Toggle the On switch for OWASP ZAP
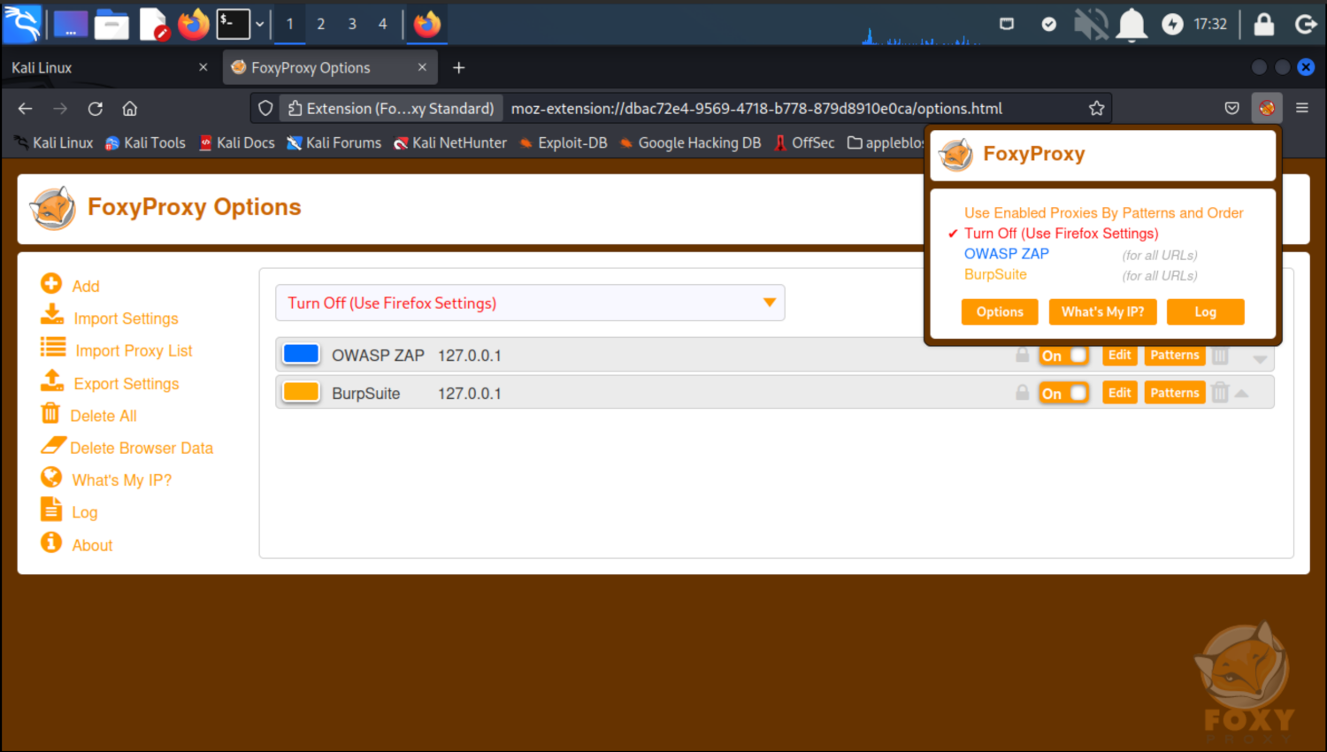 pos(1063,356)
